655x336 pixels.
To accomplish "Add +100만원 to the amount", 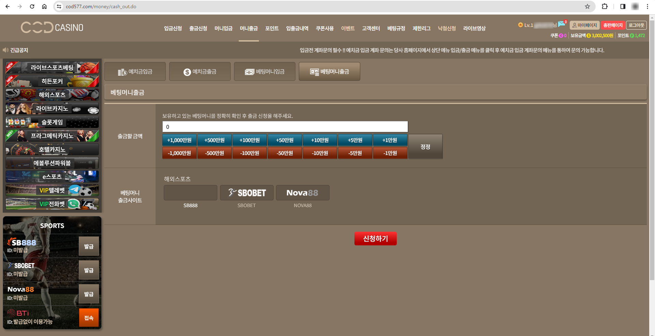I will (x=250, y=140).
